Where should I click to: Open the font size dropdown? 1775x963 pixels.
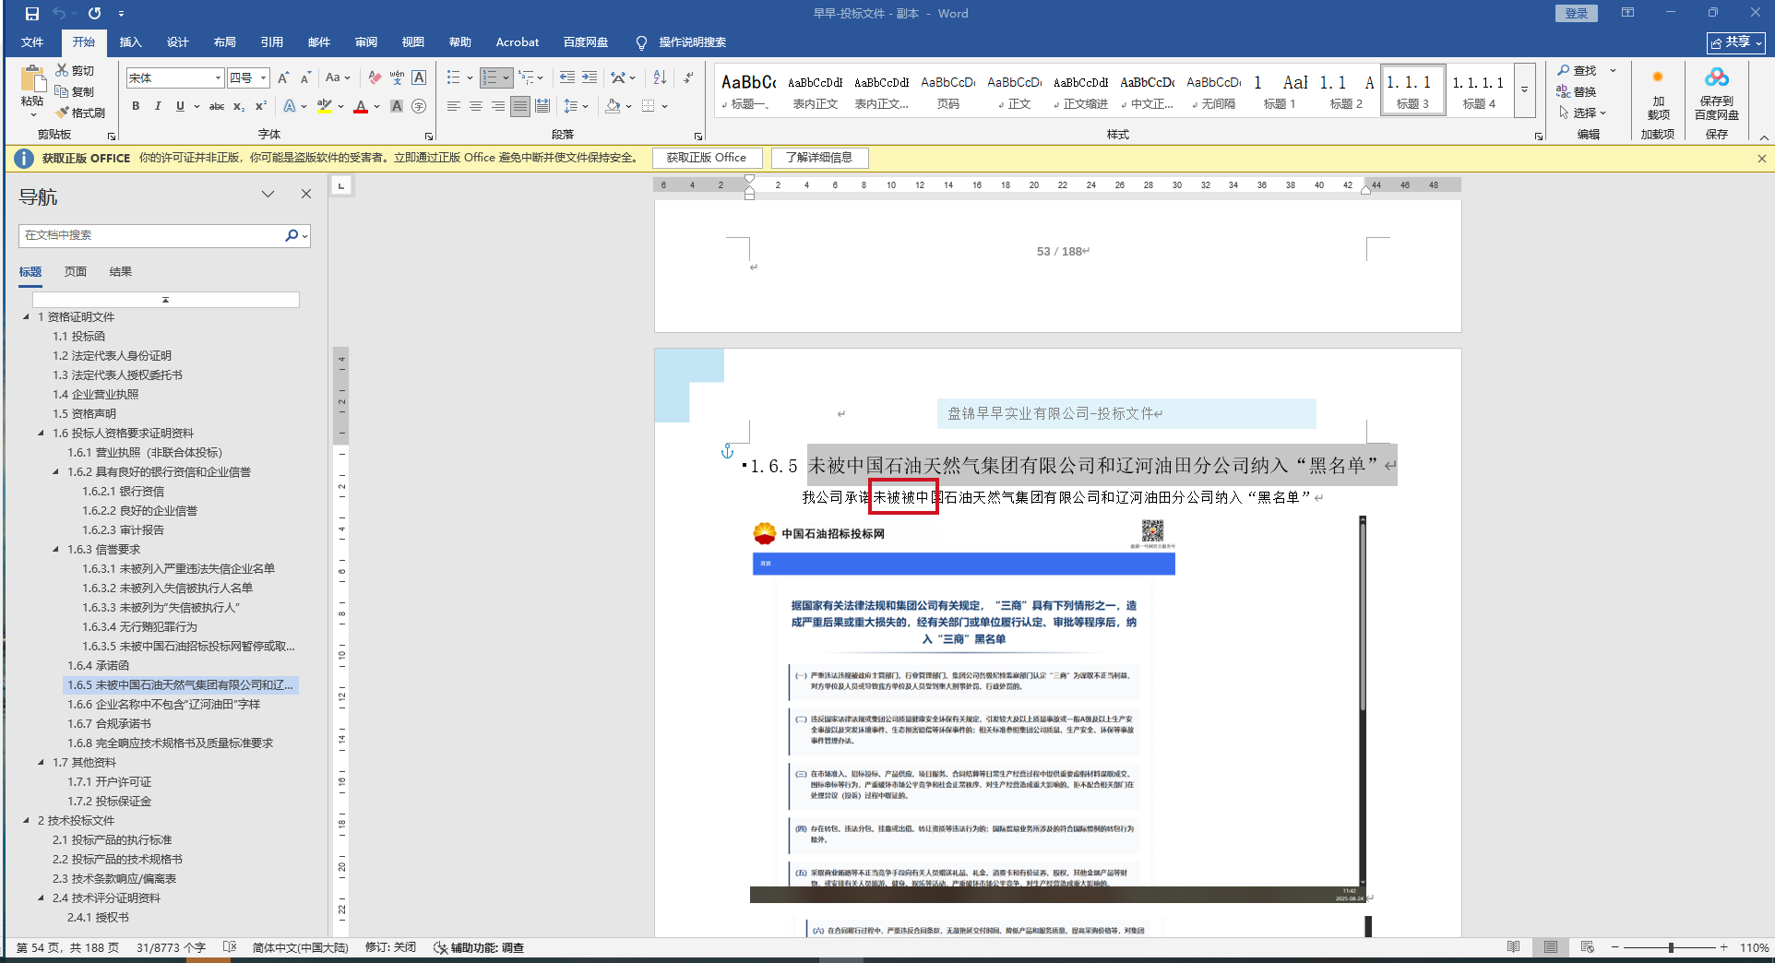[x=264, y=78]
